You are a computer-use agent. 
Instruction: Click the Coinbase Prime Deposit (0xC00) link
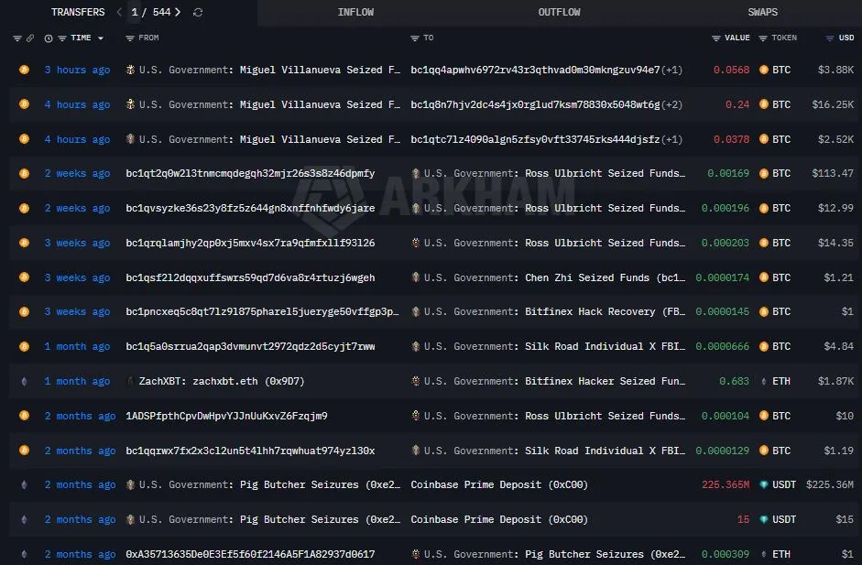499,484
